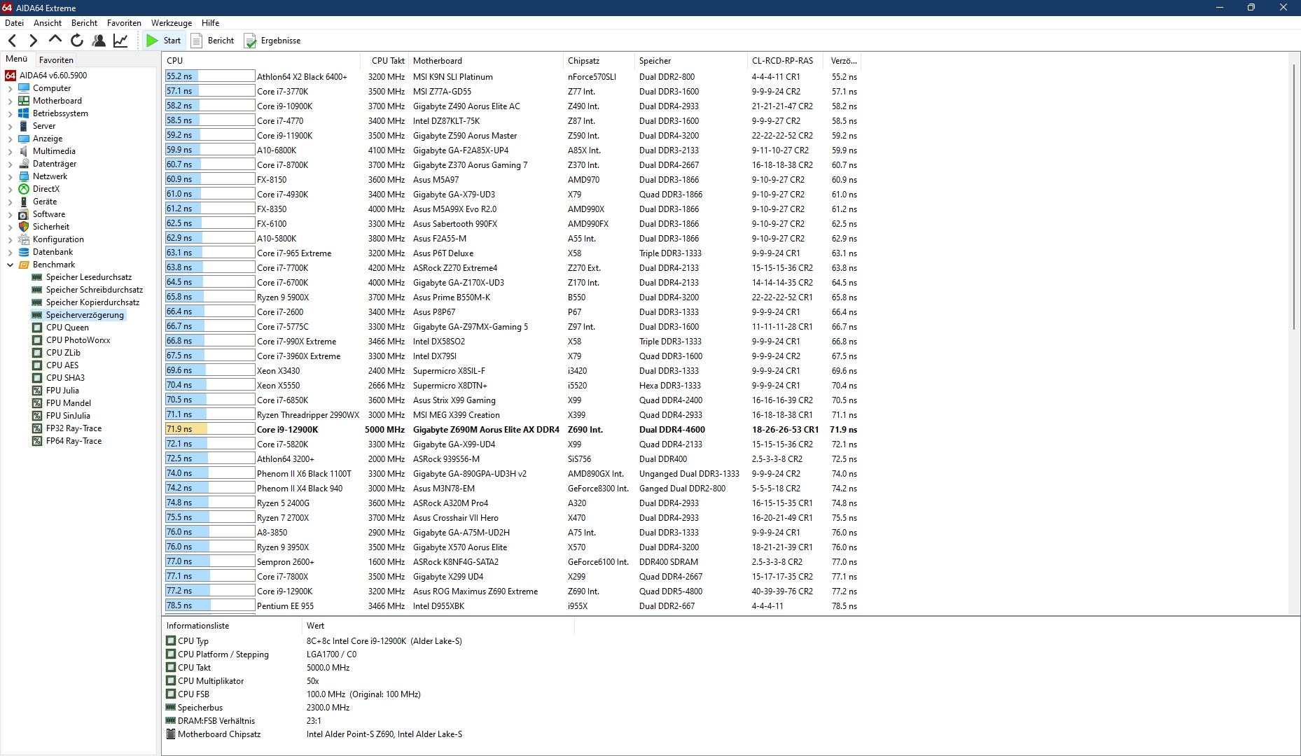Viewport: 1301px width, 756px height.
Task: Sort by the Chipsatz column header
Action: pos(598,61)
